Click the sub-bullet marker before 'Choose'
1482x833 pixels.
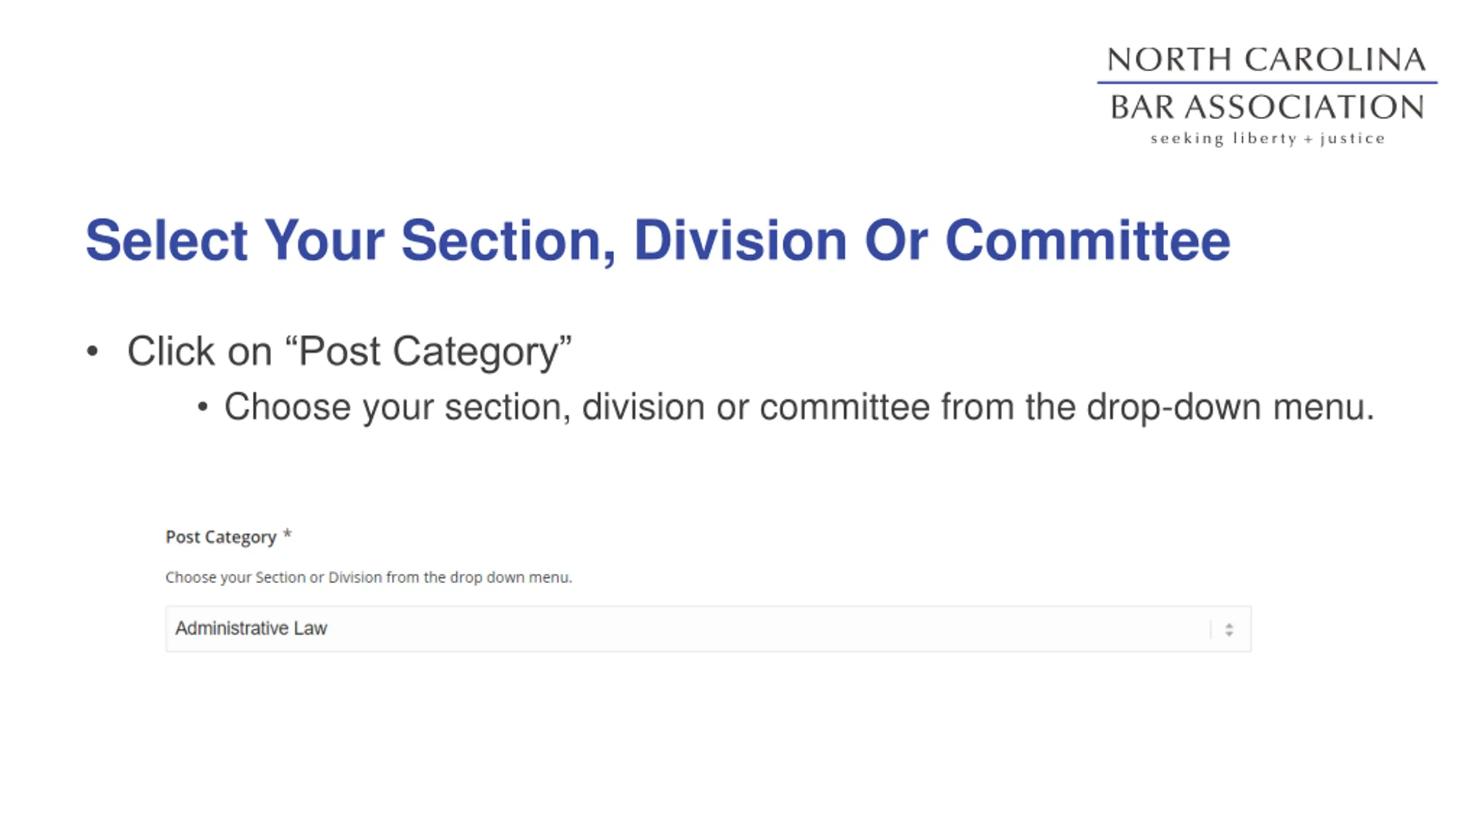[x=202, y=407]
